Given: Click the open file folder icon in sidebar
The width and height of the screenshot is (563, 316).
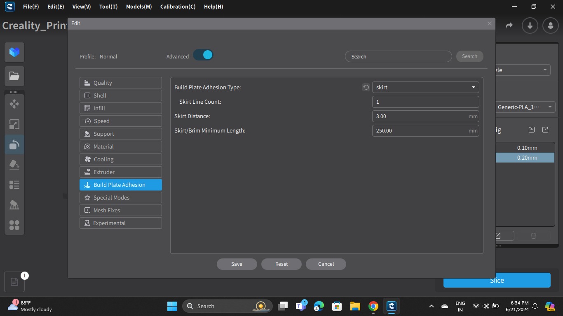Looking at the screenshot, I should pyautogui.click(x=14, y=76).
